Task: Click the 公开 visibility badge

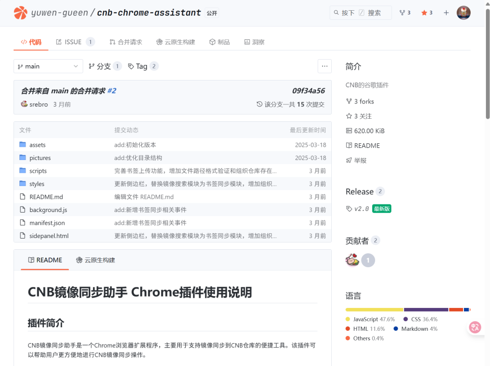Action: tap(211, 13)
